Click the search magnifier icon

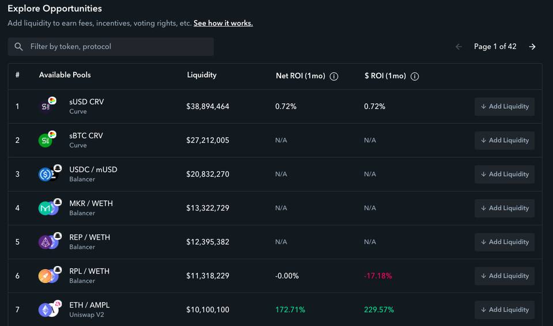[x=18, y=47]
